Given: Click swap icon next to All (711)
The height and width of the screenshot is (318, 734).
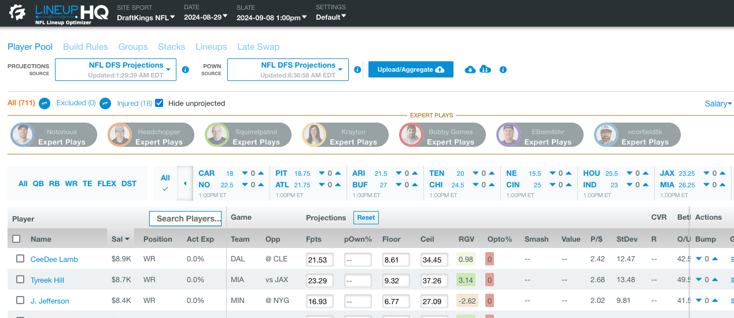Looking at the screenshot, I should pos(45,103).
